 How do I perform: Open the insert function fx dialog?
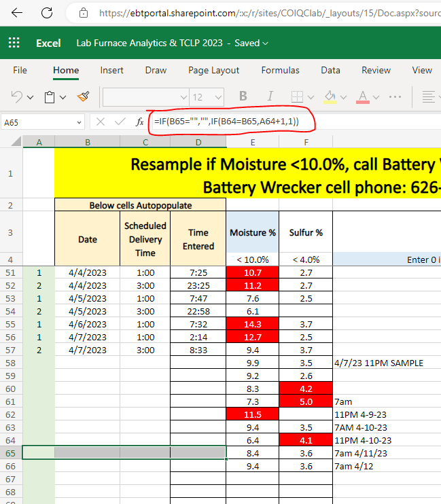[139, 122]
